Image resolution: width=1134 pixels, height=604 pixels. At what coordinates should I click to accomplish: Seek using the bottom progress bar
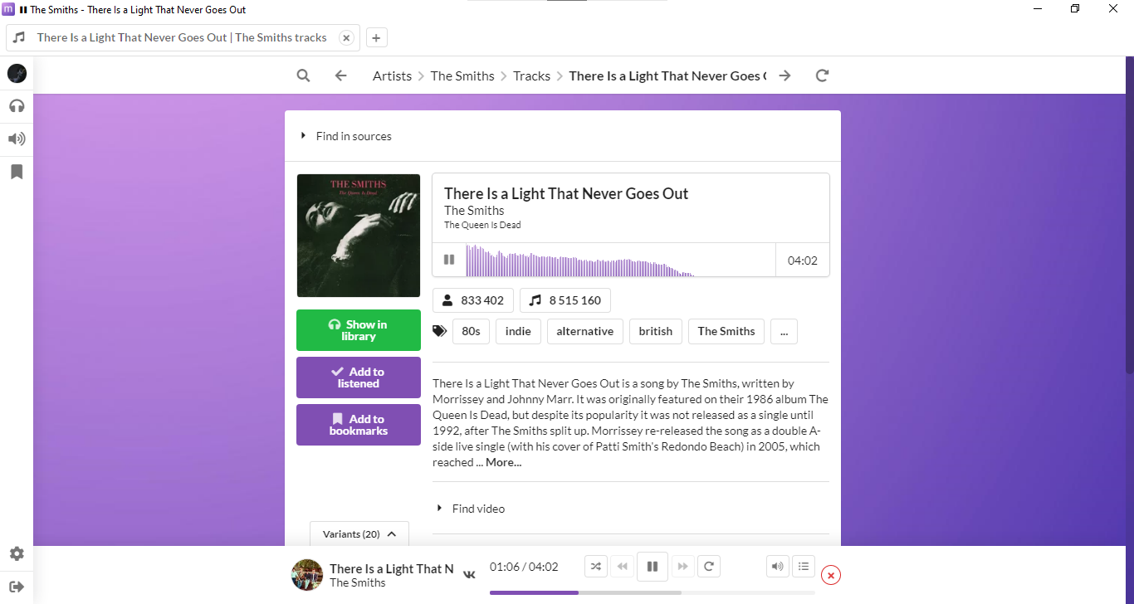tap(652, 592)
